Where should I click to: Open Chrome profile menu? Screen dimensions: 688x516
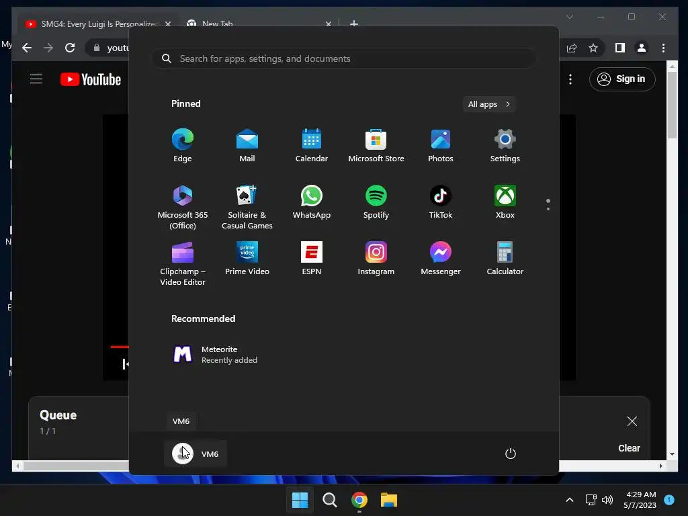(x=642, y=48)
